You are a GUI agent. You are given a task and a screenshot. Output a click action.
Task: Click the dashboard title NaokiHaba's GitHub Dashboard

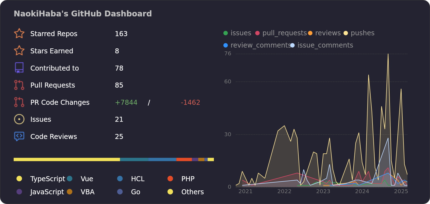(x=83, y=14)
